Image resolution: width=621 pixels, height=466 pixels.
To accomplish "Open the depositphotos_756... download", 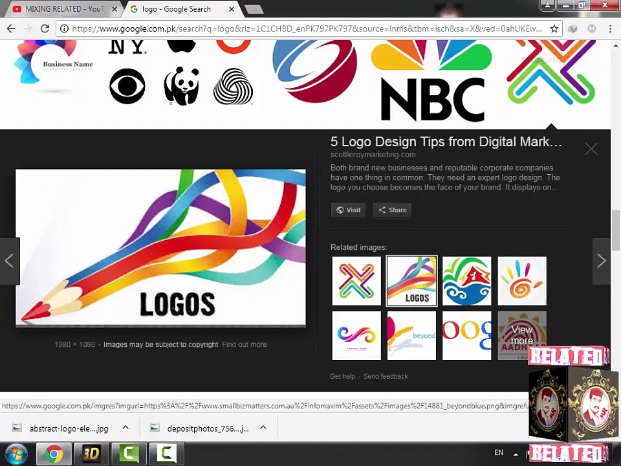I will click(x=200, y=428).
